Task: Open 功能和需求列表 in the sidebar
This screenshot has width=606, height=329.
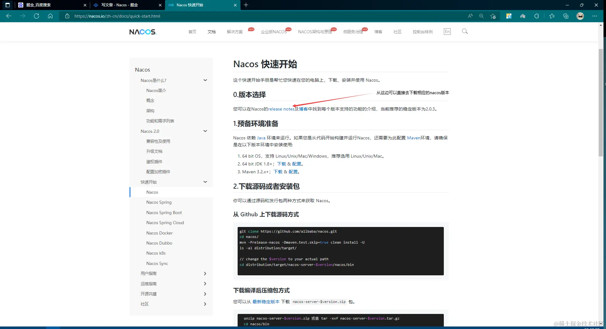Action: coord(160,121)
